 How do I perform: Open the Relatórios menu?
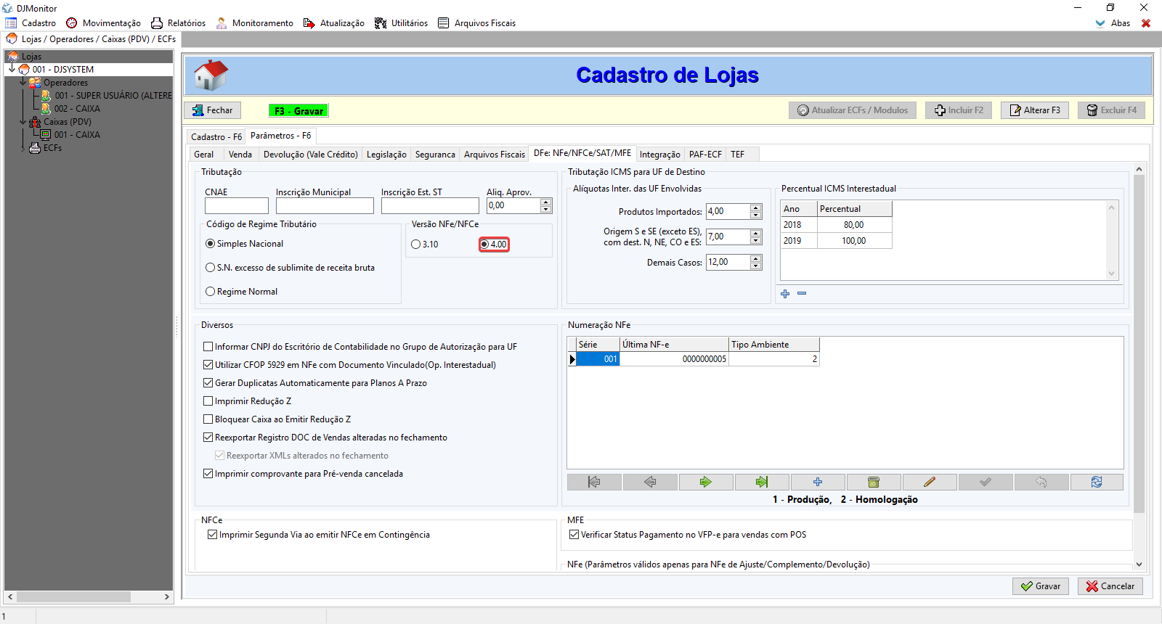pos(179,23)
